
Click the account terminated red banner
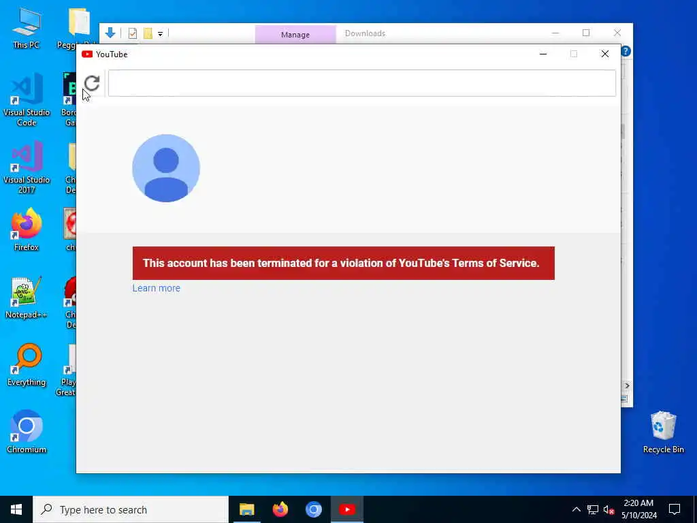pyautogui.click(x=343, y=264)
